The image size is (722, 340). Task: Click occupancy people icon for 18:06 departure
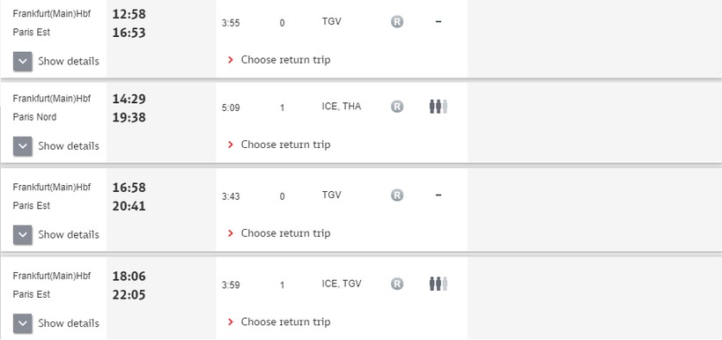click(438, 284)
